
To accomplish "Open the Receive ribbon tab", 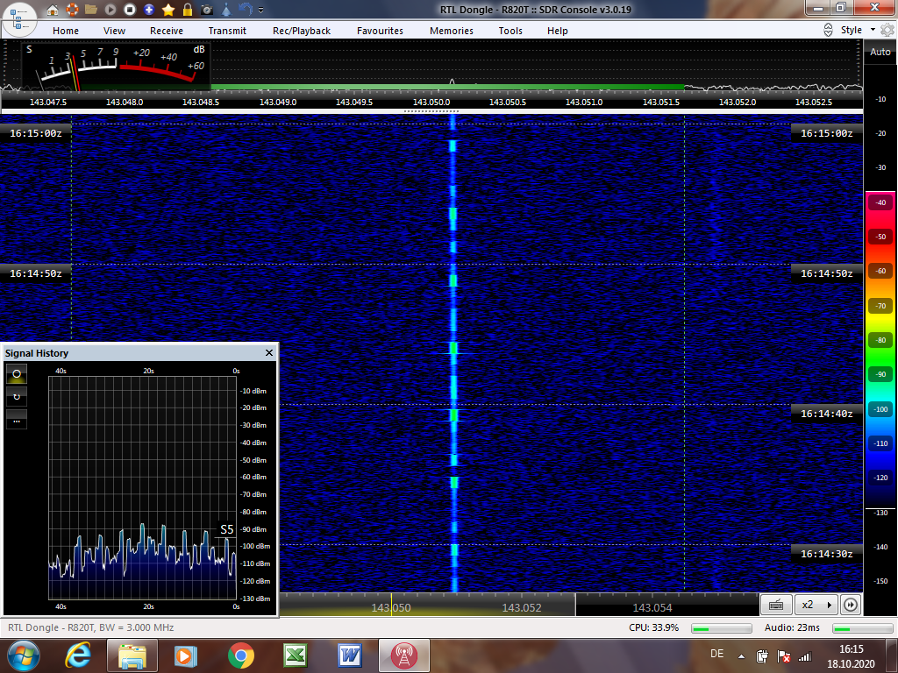I will pos(167,31).
